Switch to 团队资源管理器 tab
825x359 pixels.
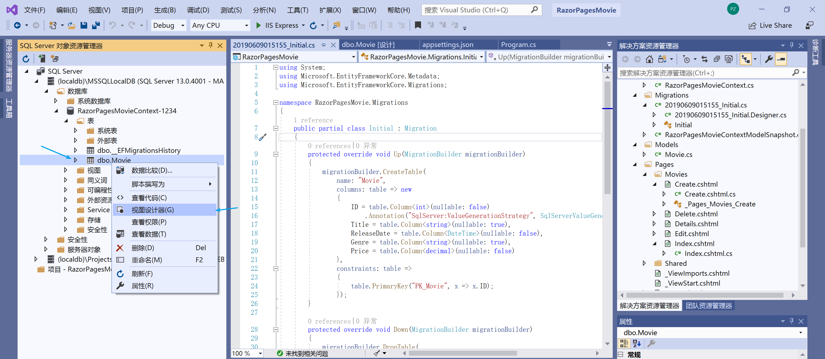coord(708,305)
